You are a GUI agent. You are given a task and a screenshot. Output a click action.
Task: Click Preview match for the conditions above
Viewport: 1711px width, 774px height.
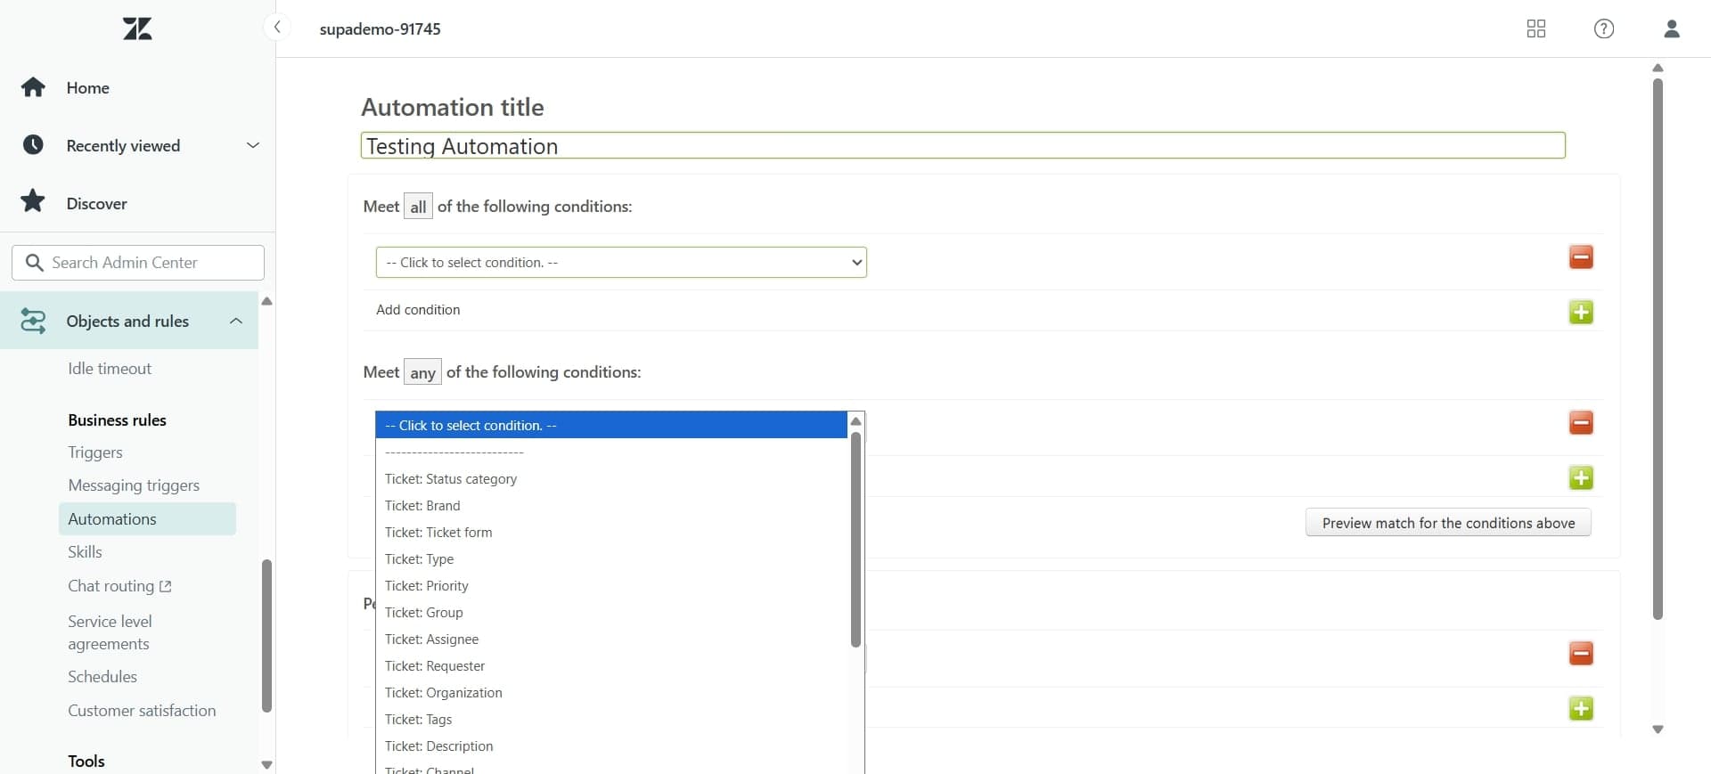pyautogui.click(x=1448, y=523)
